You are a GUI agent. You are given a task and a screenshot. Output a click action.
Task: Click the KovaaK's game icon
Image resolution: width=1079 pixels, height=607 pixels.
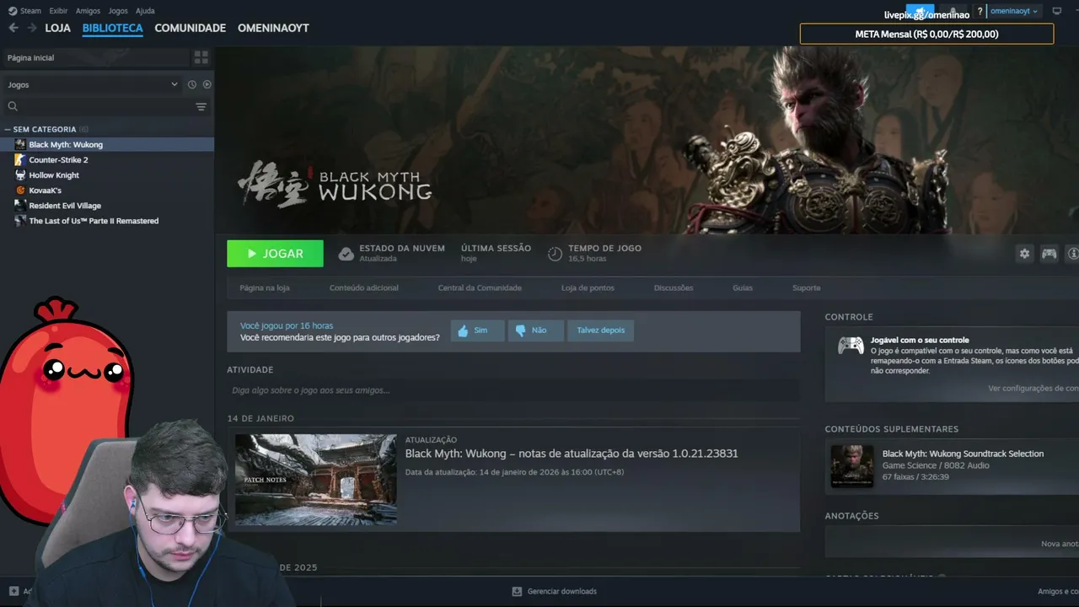coord(20,190)
